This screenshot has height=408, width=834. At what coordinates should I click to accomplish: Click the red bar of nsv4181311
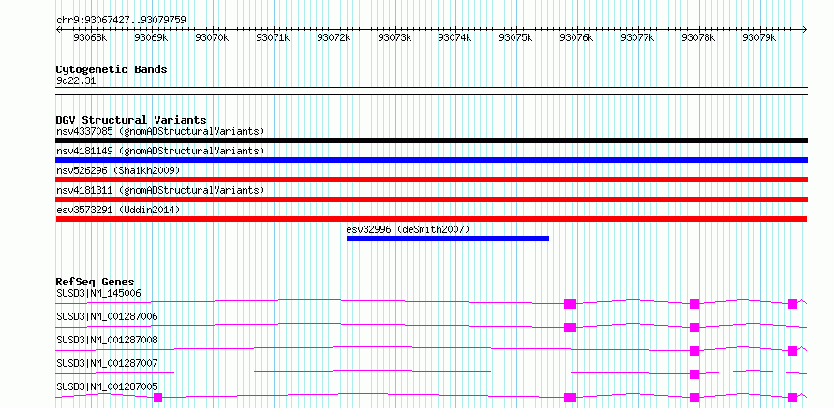(x=431, y=199)
